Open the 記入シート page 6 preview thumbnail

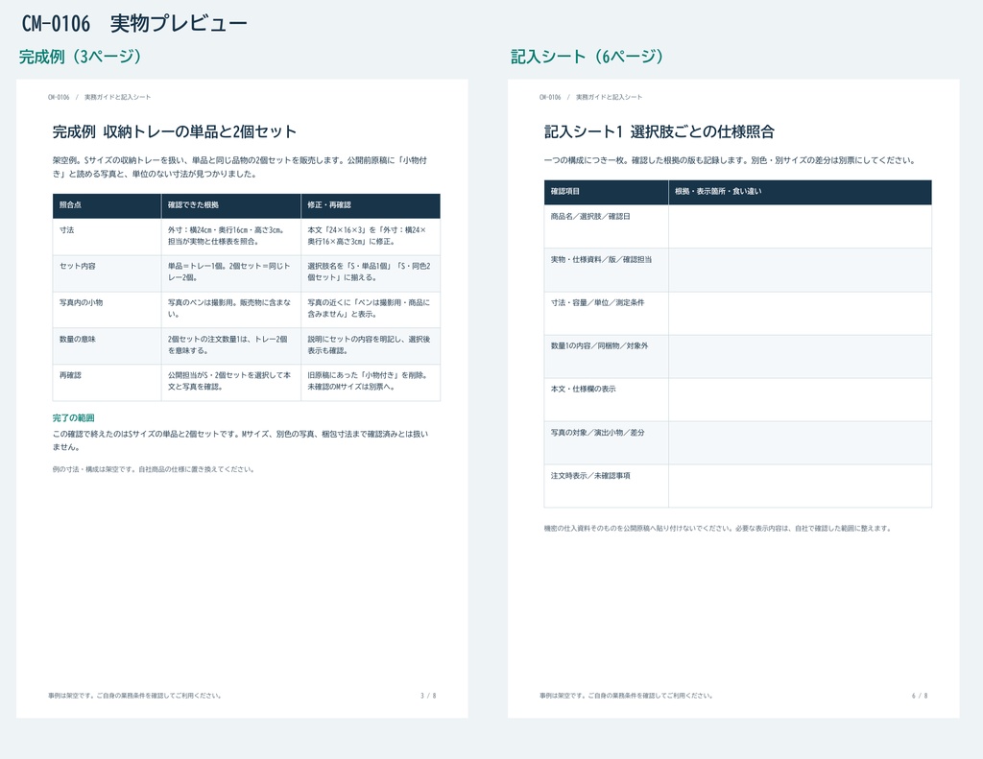733,398
